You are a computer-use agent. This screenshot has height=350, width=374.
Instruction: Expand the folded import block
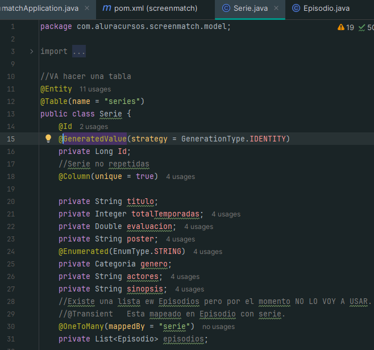pyautogui.click(x=31, y=51)
